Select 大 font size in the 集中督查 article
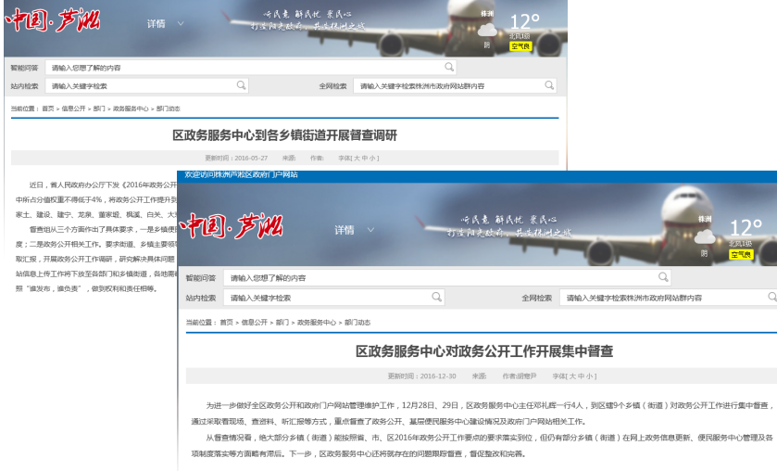Image resolution: width=777 pixels, height=471 pixels. pyautogui.click(x=573, y=376)
